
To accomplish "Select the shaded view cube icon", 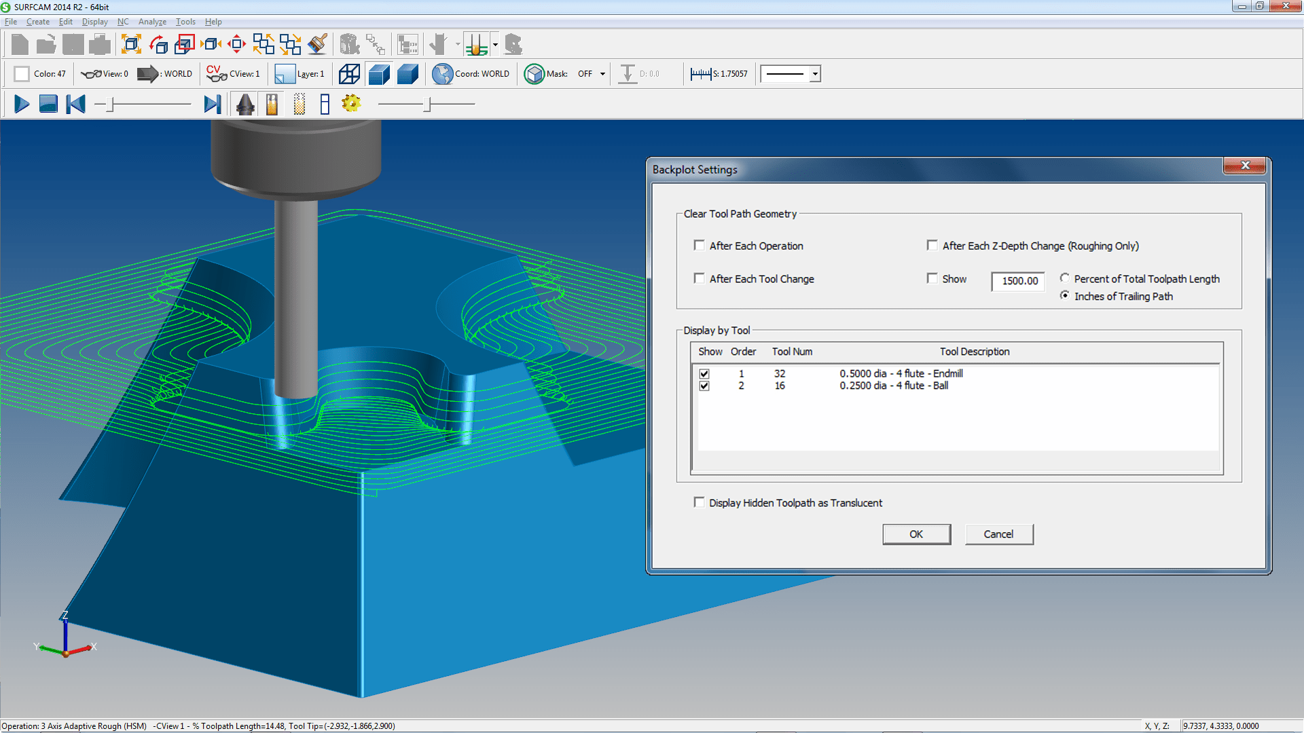I will click(380, 73).
